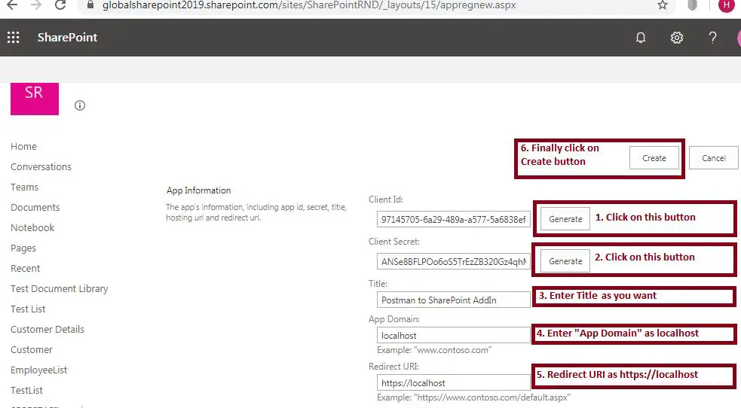The width and height of the screenshot is (741, 408).
Task: Open Teams in the left navigation
Action: 25,187
